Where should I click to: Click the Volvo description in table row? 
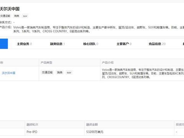[143, 74]
